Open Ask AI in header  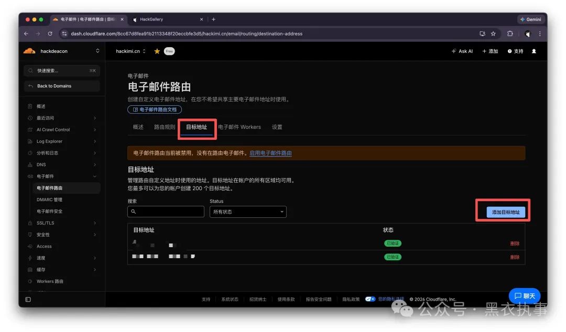(462, 51)
